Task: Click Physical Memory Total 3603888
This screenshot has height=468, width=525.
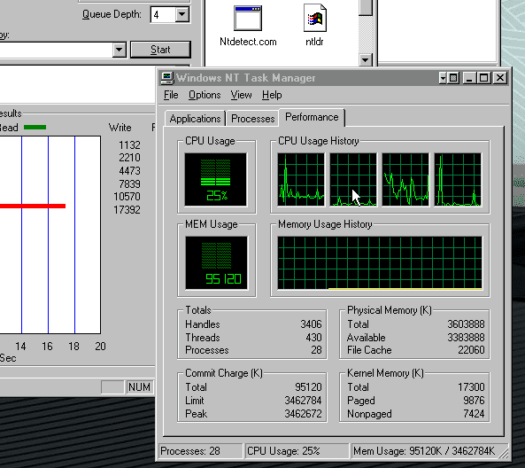Action: pos(466,324)
